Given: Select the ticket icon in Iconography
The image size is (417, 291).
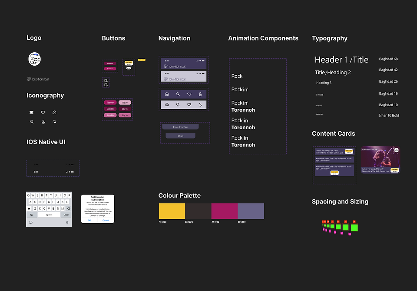Looking at the screenshot, I should (x=31, y=112).
